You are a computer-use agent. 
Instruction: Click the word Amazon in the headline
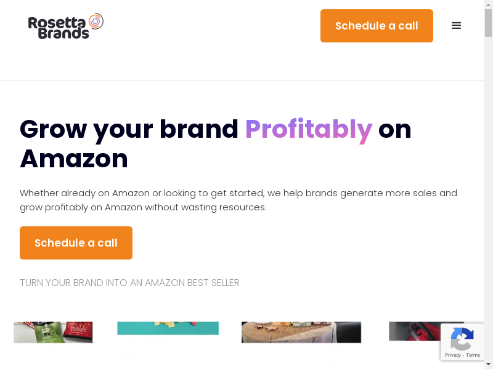click(x=74, y=159)
